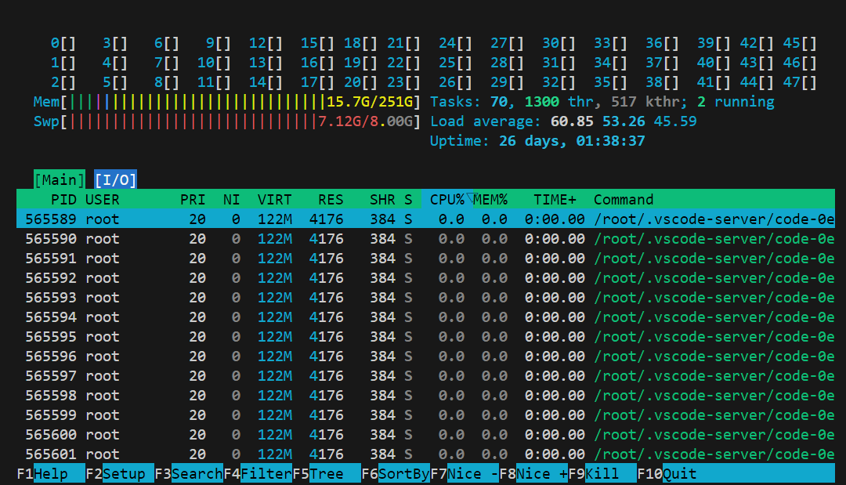Click the CPU 47 meter
Viewport: 846px width, 485px height.
tap(800, 82)
